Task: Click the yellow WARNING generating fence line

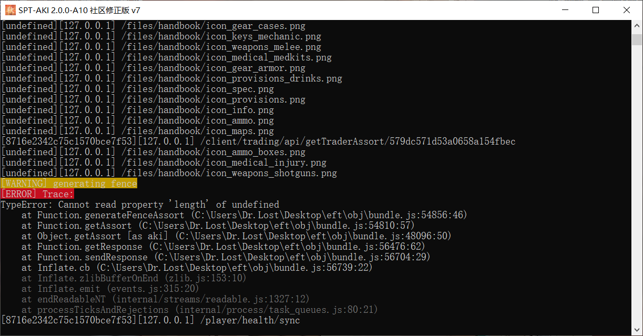Action: click(x=69, y=184)
